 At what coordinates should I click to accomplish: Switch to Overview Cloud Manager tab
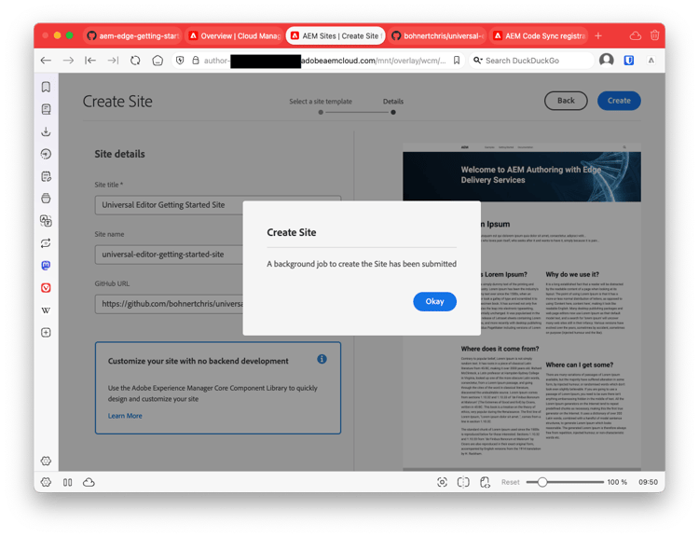point(234,35)
